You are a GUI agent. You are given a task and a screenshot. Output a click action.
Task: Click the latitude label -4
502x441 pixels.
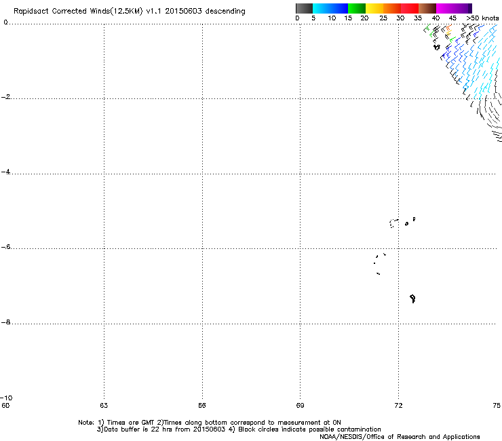point(5,172)
